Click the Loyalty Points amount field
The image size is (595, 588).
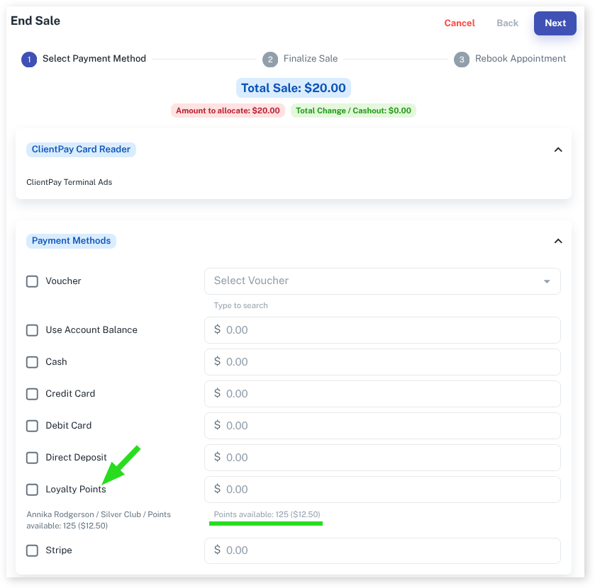coord(382,490)
